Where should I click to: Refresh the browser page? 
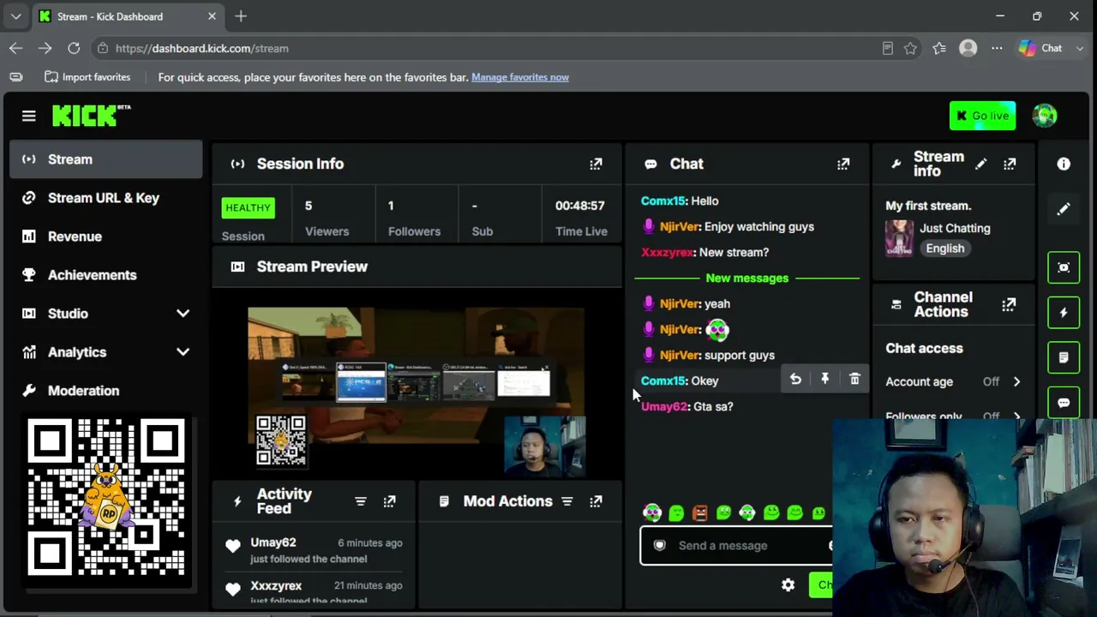pos(74,48)
